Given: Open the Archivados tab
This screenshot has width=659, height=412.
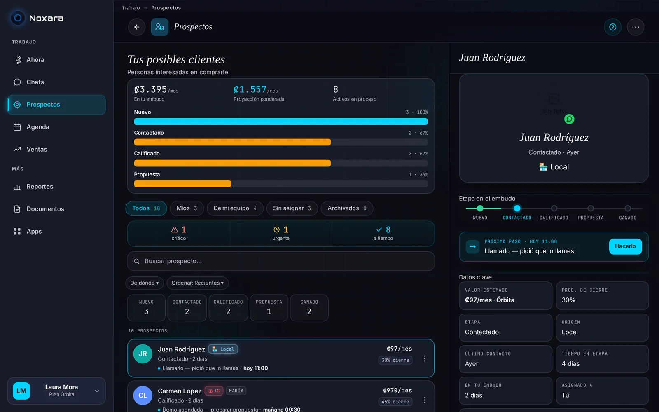Looking at the screenshot, I should click(347, 208).
